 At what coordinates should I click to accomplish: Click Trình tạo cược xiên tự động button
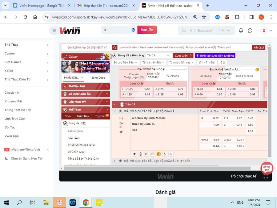point(215,55)
